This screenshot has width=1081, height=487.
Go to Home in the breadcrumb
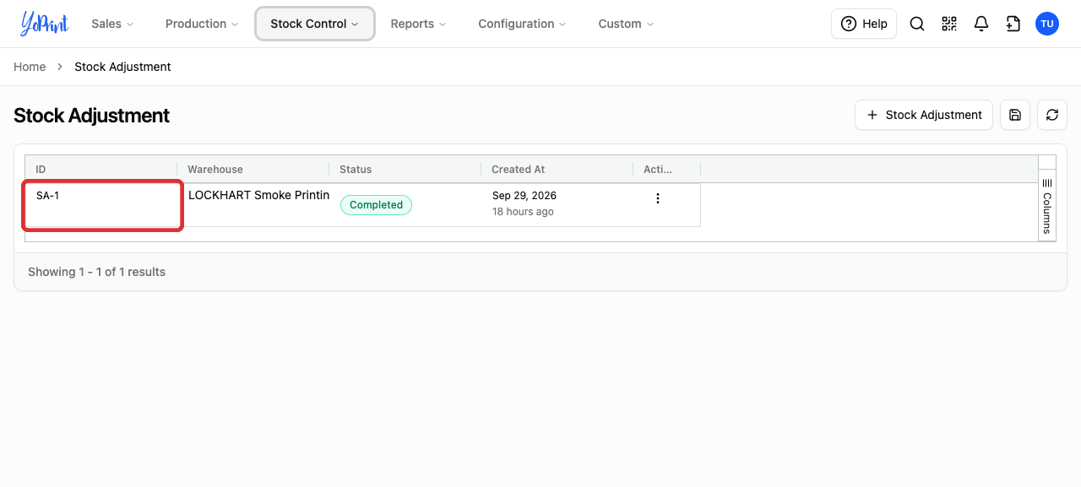pos(30,67)
